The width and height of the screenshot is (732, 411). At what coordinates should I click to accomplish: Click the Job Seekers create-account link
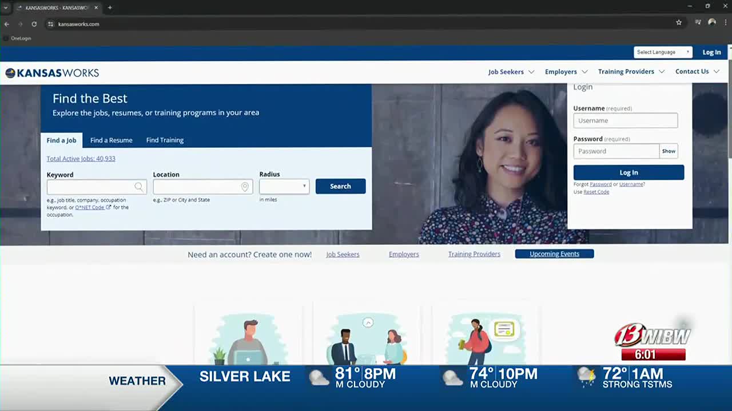click(x=343, y=255)
